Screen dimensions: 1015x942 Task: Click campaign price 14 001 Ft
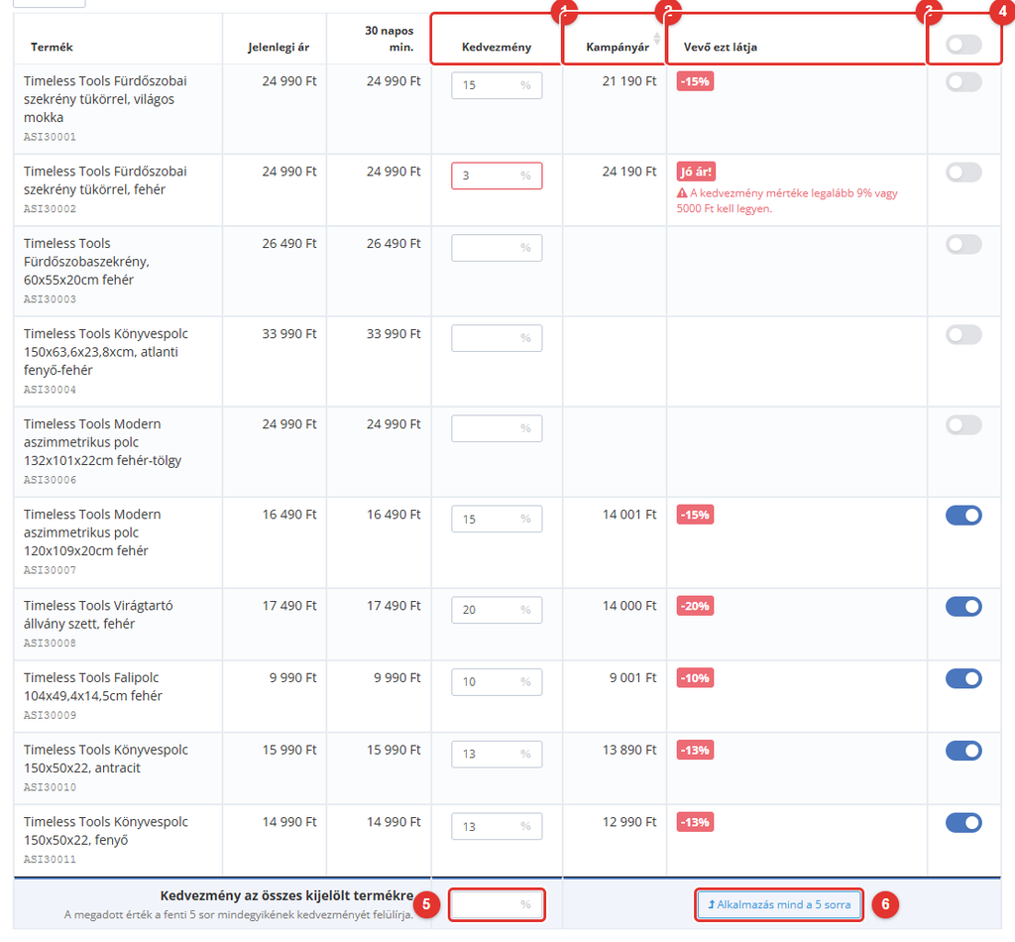[629, 514]
